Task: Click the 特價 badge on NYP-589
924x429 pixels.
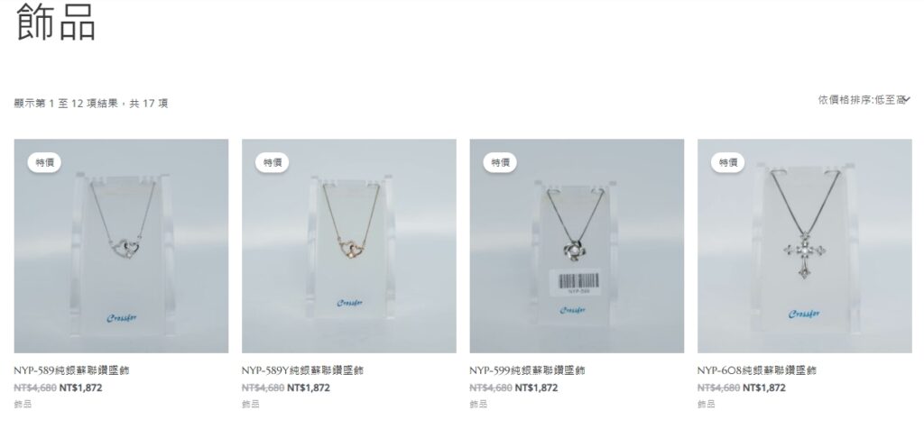Action: point(44,162)
